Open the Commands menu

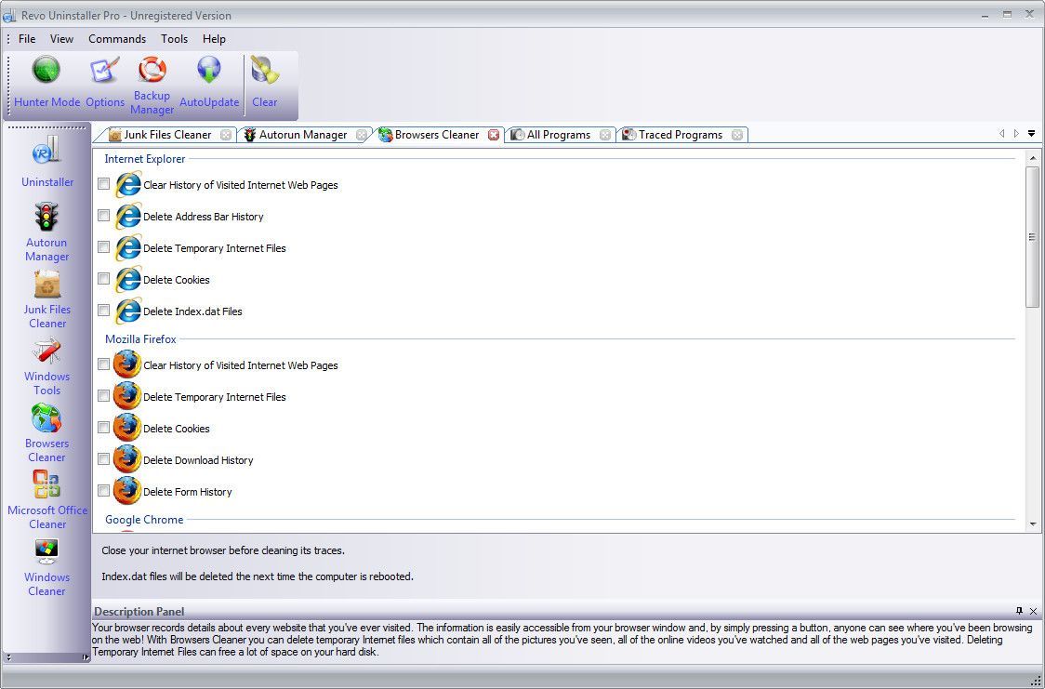tap(116, 39)
